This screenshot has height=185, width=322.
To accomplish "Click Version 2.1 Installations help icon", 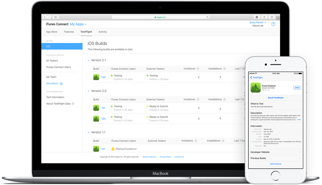I will 225,69.
